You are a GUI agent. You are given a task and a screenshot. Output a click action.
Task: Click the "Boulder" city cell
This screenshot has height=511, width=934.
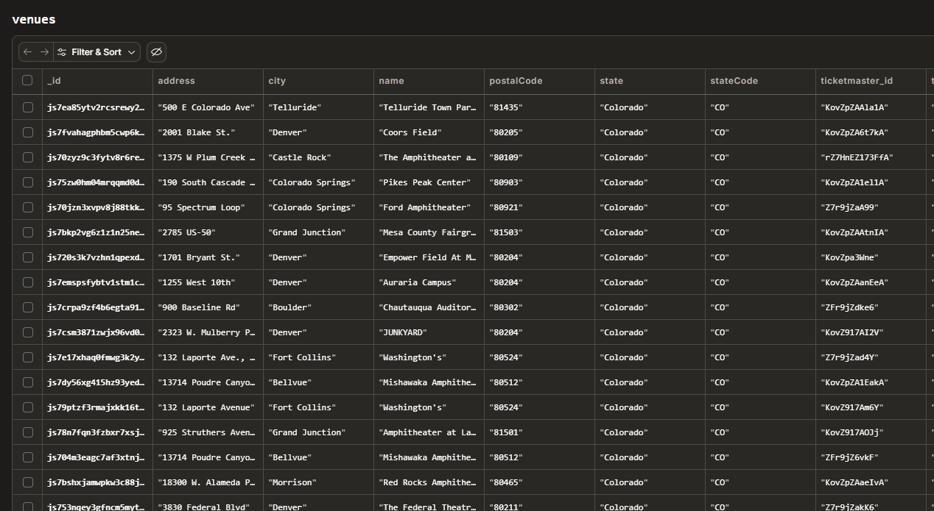(x=318, y=307)
